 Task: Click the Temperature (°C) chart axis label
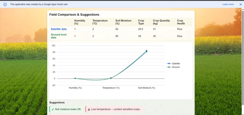pos(111,88)
